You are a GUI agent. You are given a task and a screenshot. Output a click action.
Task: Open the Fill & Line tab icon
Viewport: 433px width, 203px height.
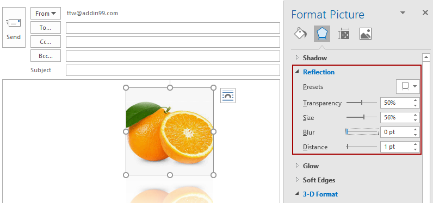(300, 34)
